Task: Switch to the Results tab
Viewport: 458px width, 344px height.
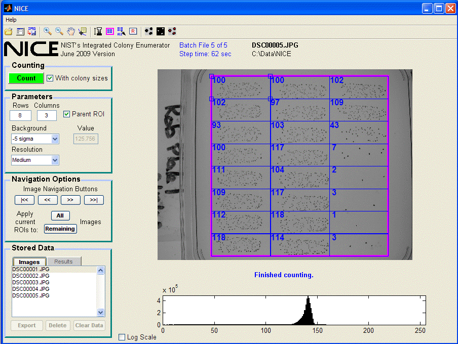Action: point(63,262)
